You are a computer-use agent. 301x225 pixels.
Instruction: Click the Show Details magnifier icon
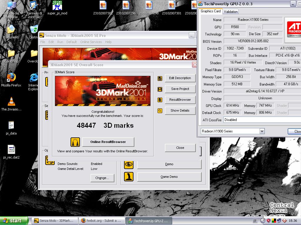click(160, 110)
